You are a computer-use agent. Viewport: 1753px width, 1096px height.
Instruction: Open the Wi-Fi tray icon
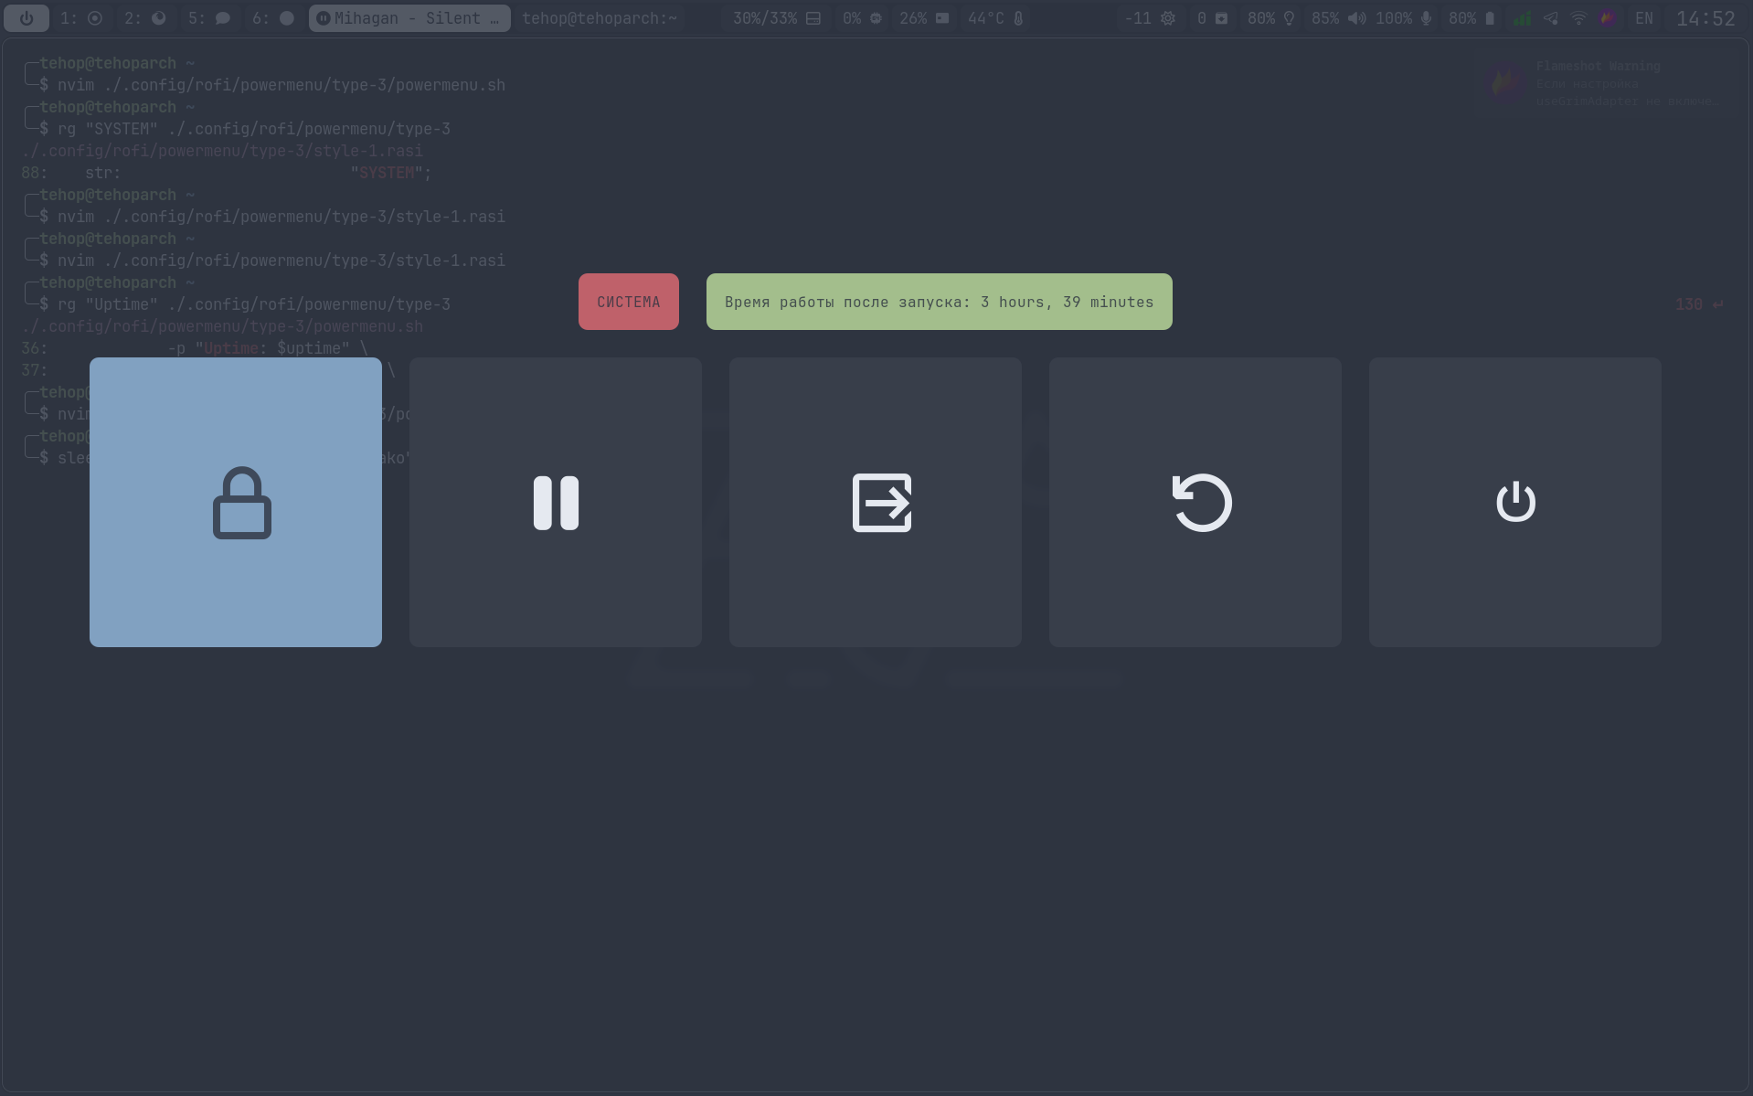(x=1578, y=18)
